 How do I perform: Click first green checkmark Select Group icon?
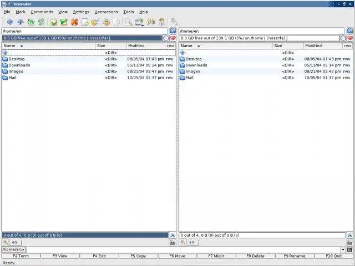click(54, 22)
